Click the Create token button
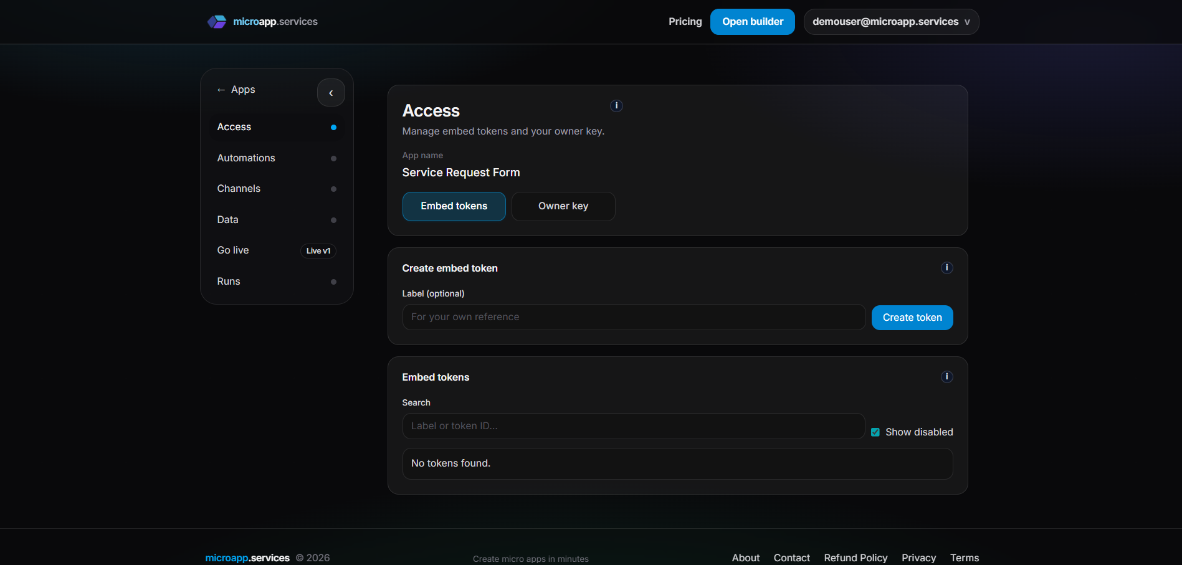Screen dimensions: 1182x565 [x=912, y=317]
